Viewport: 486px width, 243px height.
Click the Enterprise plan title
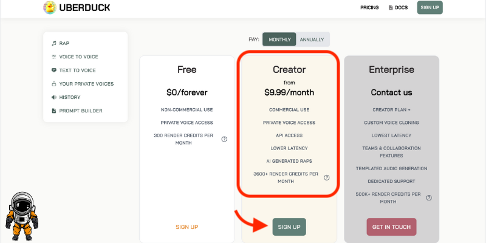coord(391,69)
